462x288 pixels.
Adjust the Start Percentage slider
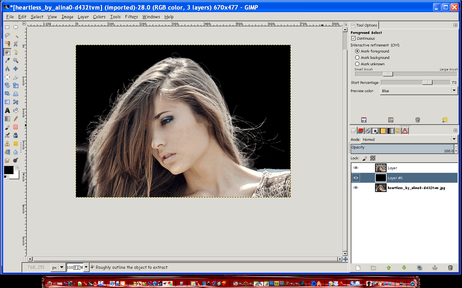tap(415, 83)
